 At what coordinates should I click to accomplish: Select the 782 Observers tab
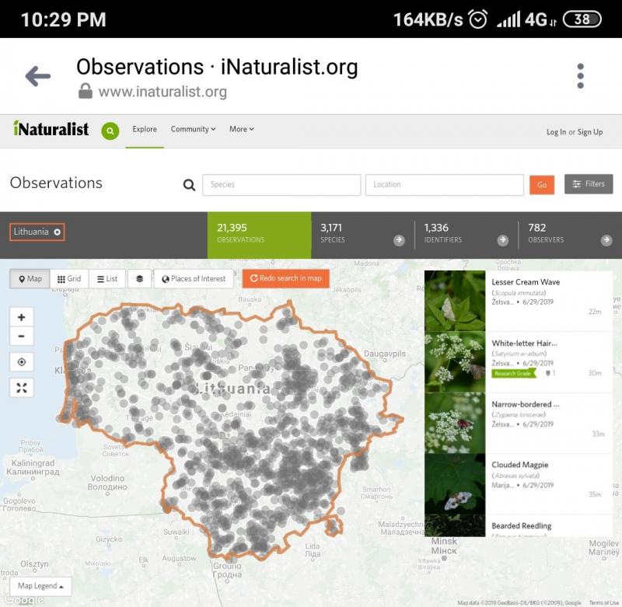(570, 235)
